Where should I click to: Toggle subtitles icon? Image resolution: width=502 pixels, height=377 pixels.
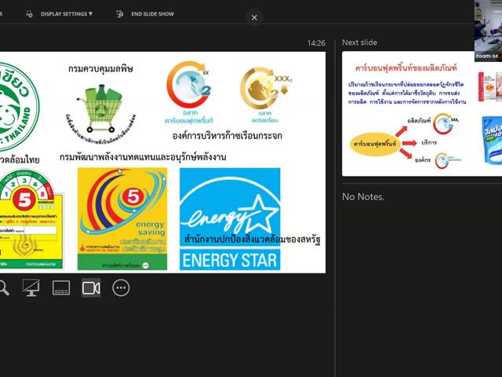(61, 287)
